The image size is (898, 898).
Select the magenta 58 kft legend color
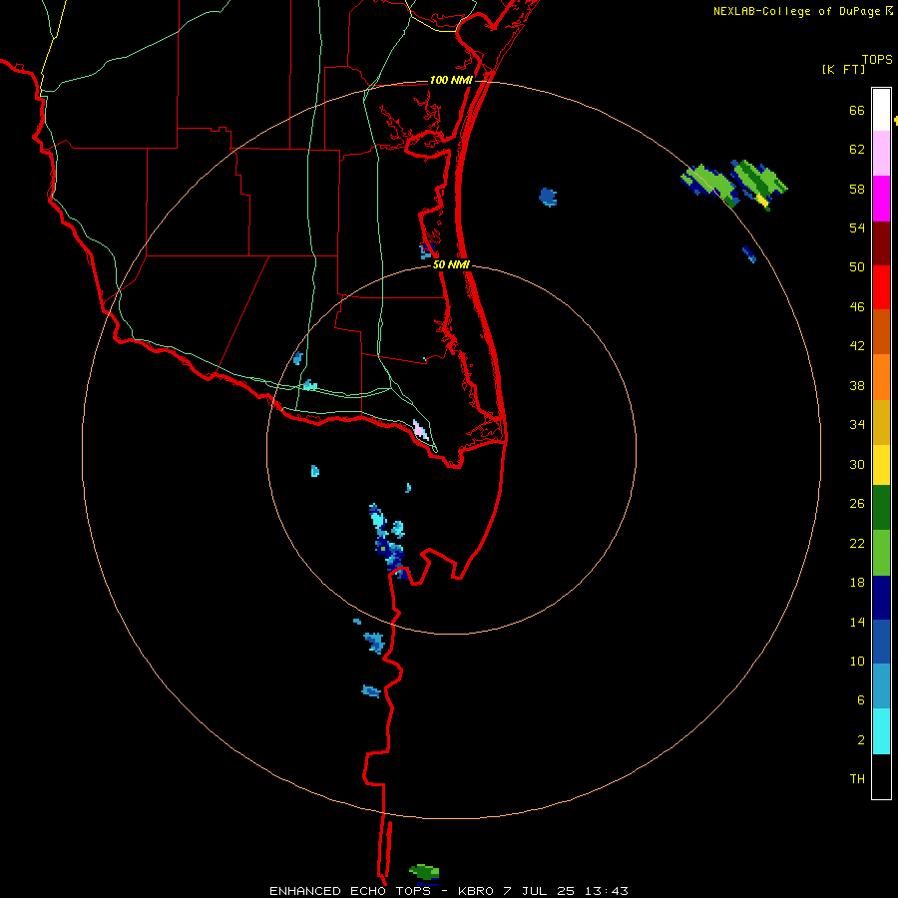pos(881,199)
